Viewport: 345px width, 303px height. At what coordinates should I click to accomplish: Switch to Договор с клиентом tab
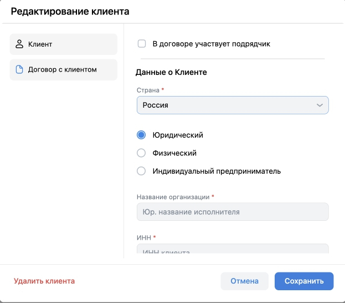(x=63, y=70)
